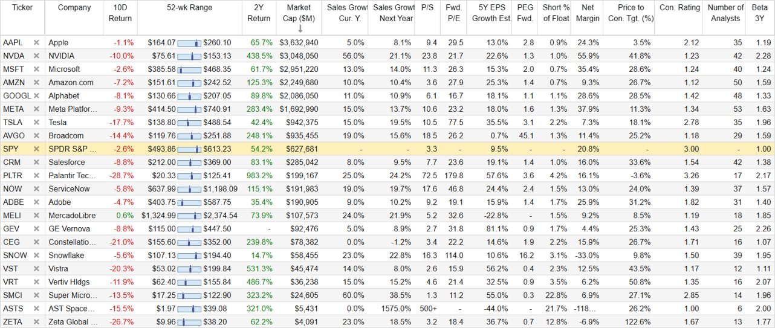Remove NVDA row using its × icon

[x=36, y=56]
